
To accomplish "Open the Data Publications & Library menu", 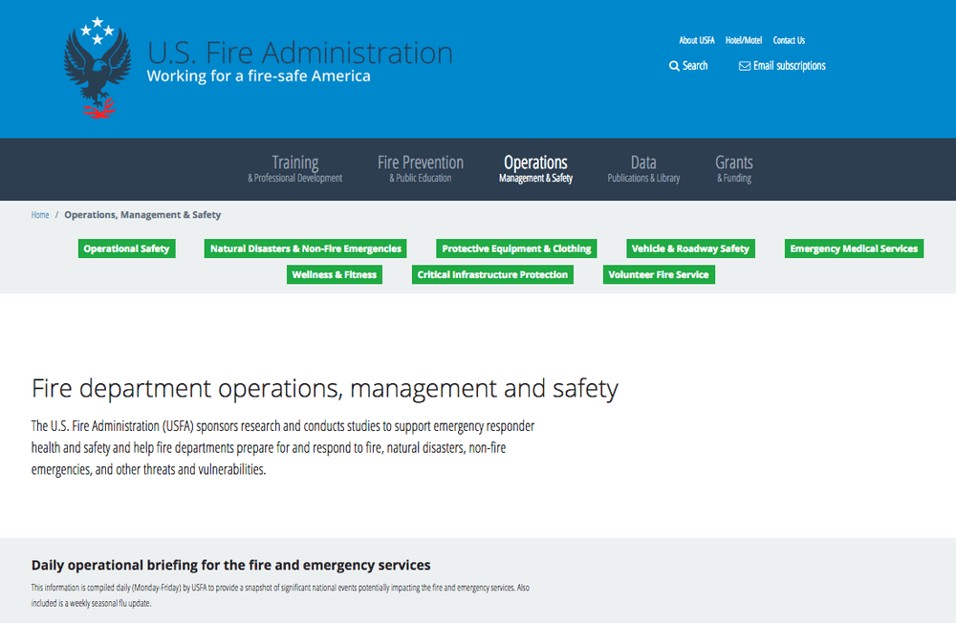I will pos(643,169).
